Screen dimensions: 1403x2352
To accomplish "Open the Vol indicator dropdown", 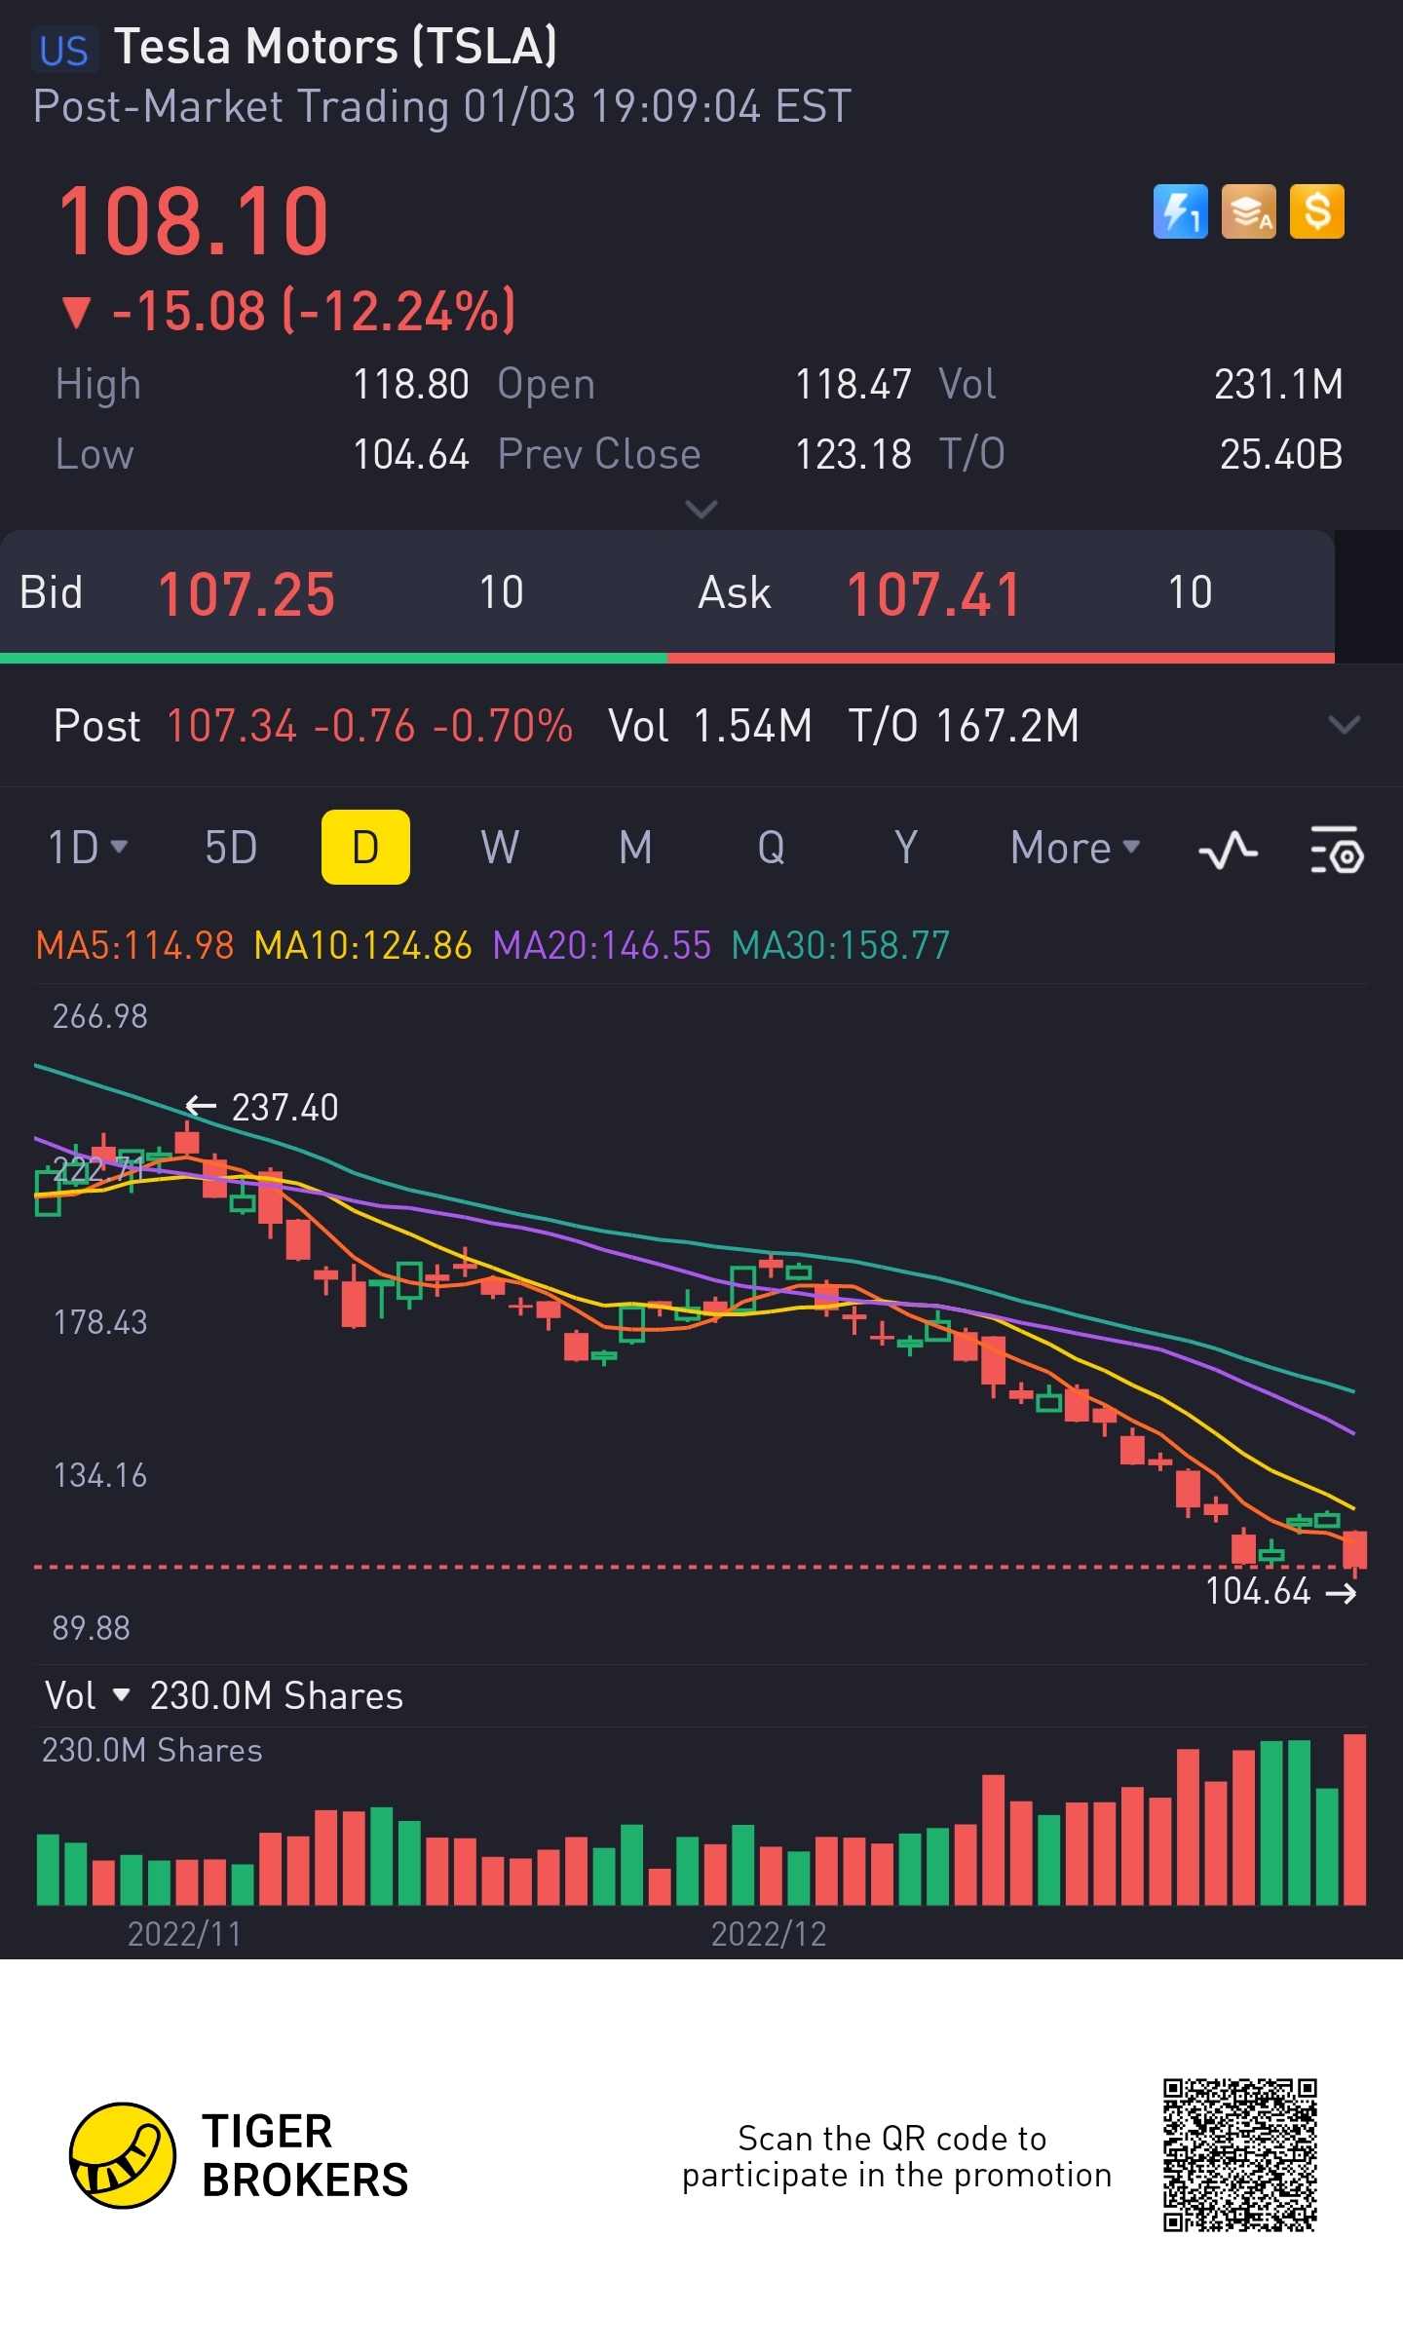I will 88,1696.
